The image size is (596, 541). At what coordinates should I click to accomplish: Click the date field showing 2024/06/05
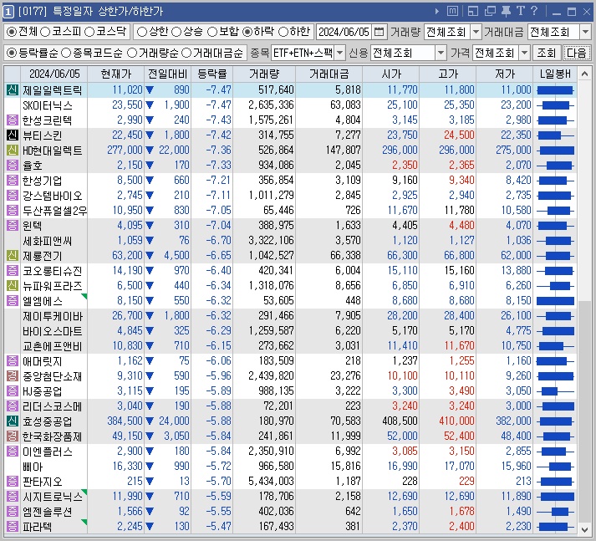(x=344, y=32)
